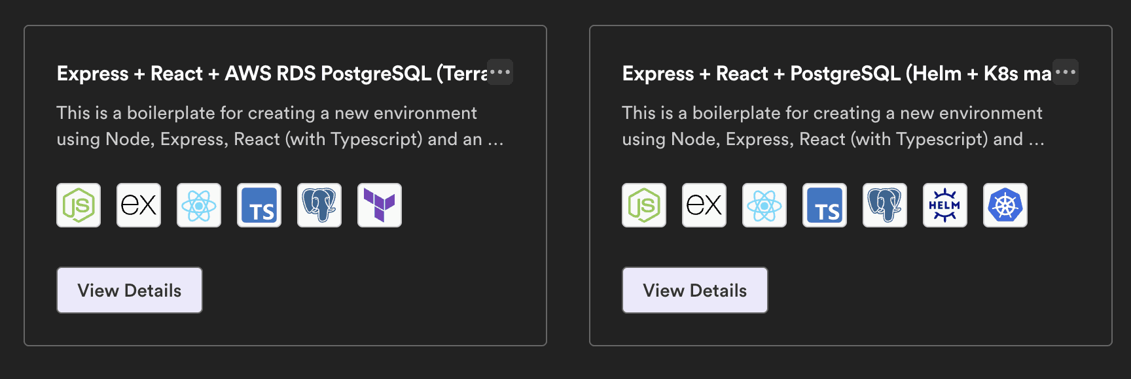
Task: Open more options menu on Helm K8s card
Action: tap(1066, 72)
